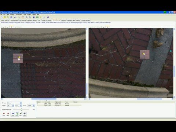Switch to the Image Parameters tab
This screenshot has width=176, height=132.
pos(47,20)
